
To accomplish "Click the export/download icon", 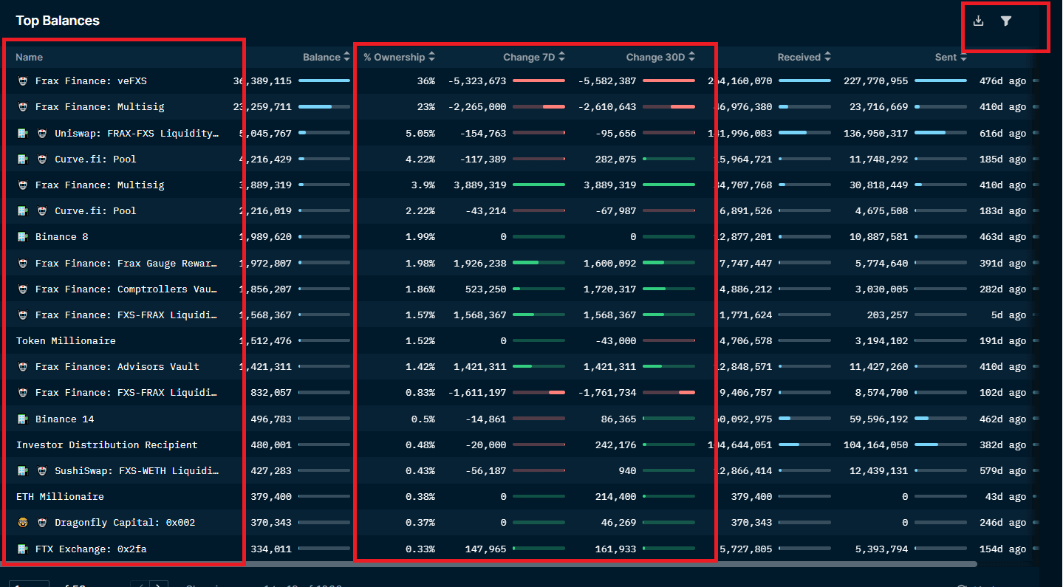I will coord(978,21).
